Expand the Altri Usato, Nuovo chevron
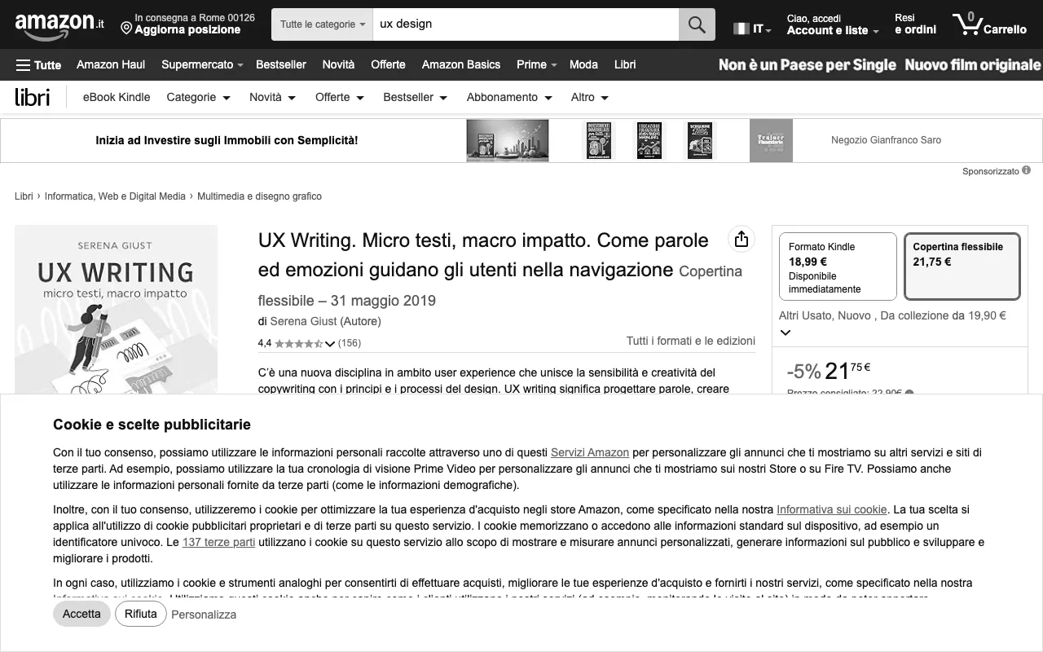Image resolution: width=1043 pixels, height=652 pixels. 786,332
